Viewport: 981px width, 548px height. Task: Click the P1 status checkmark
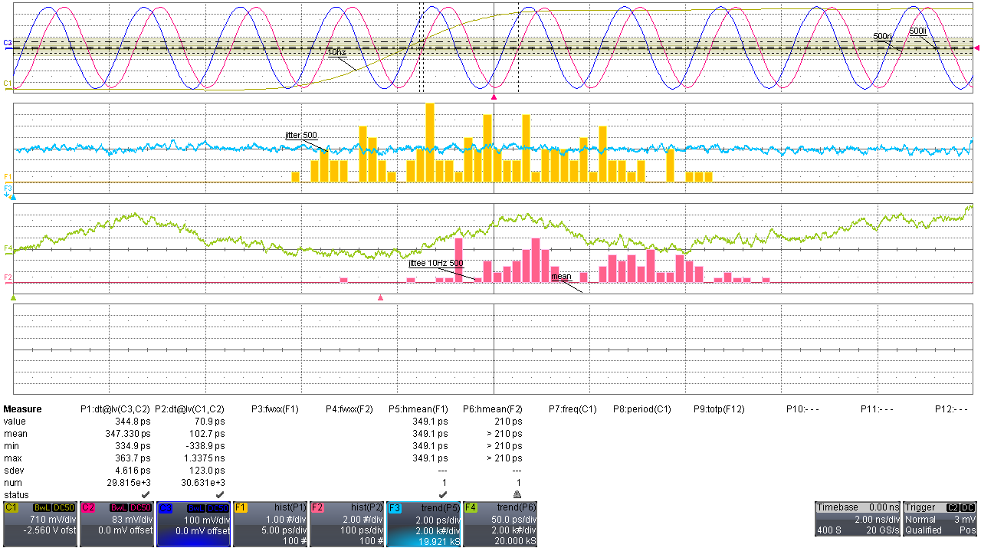click(x=145, y=494)
